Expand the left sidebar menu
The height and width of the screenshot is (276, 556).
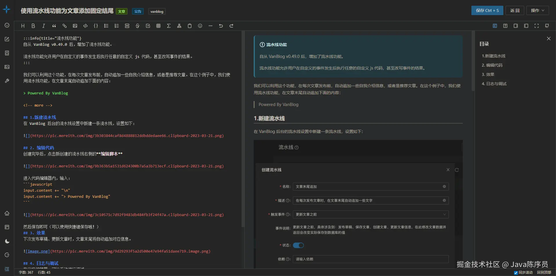click(x=7, y=269)
